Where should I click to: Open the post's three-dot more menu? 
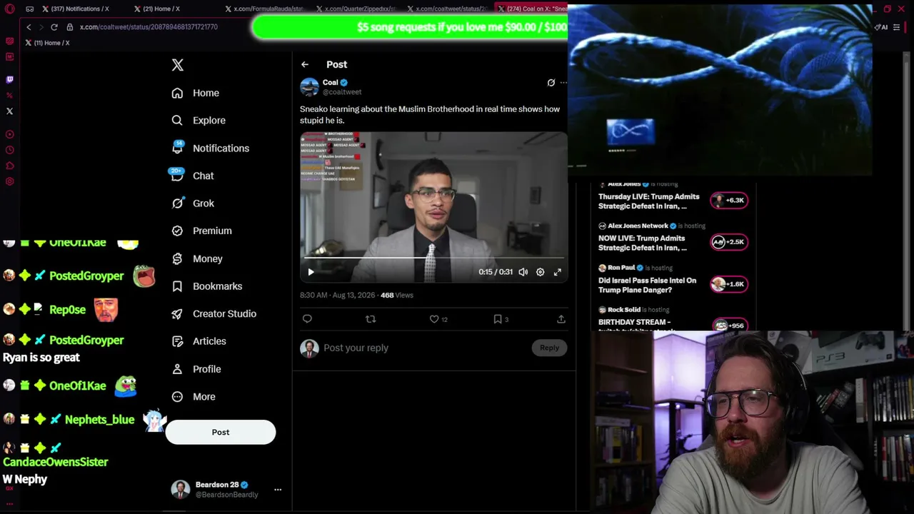[x=563, y=83]
